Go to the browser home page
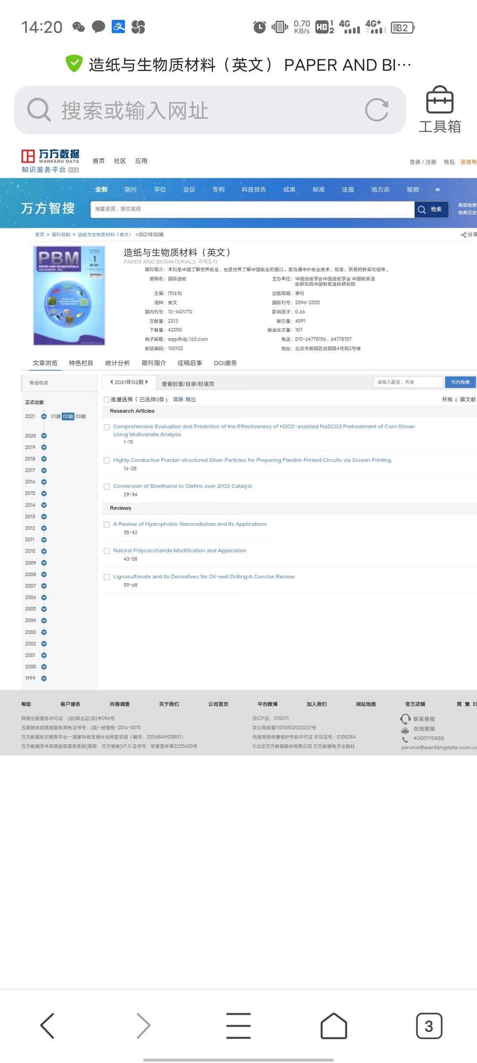 333,1025
